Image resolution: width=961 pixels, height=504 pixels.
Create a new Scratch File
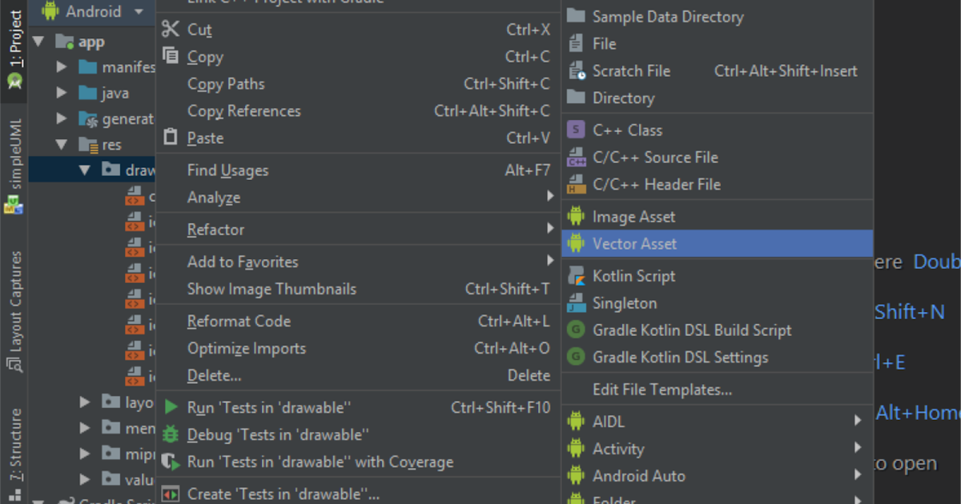(632, 70)
